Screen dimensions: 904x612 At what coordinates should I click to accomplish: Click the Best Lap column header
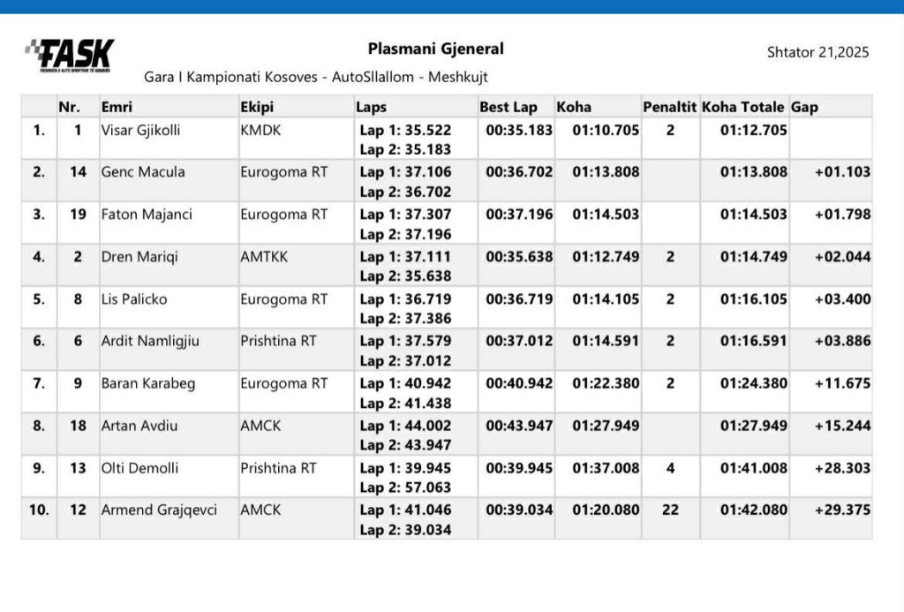click(508, 107)
